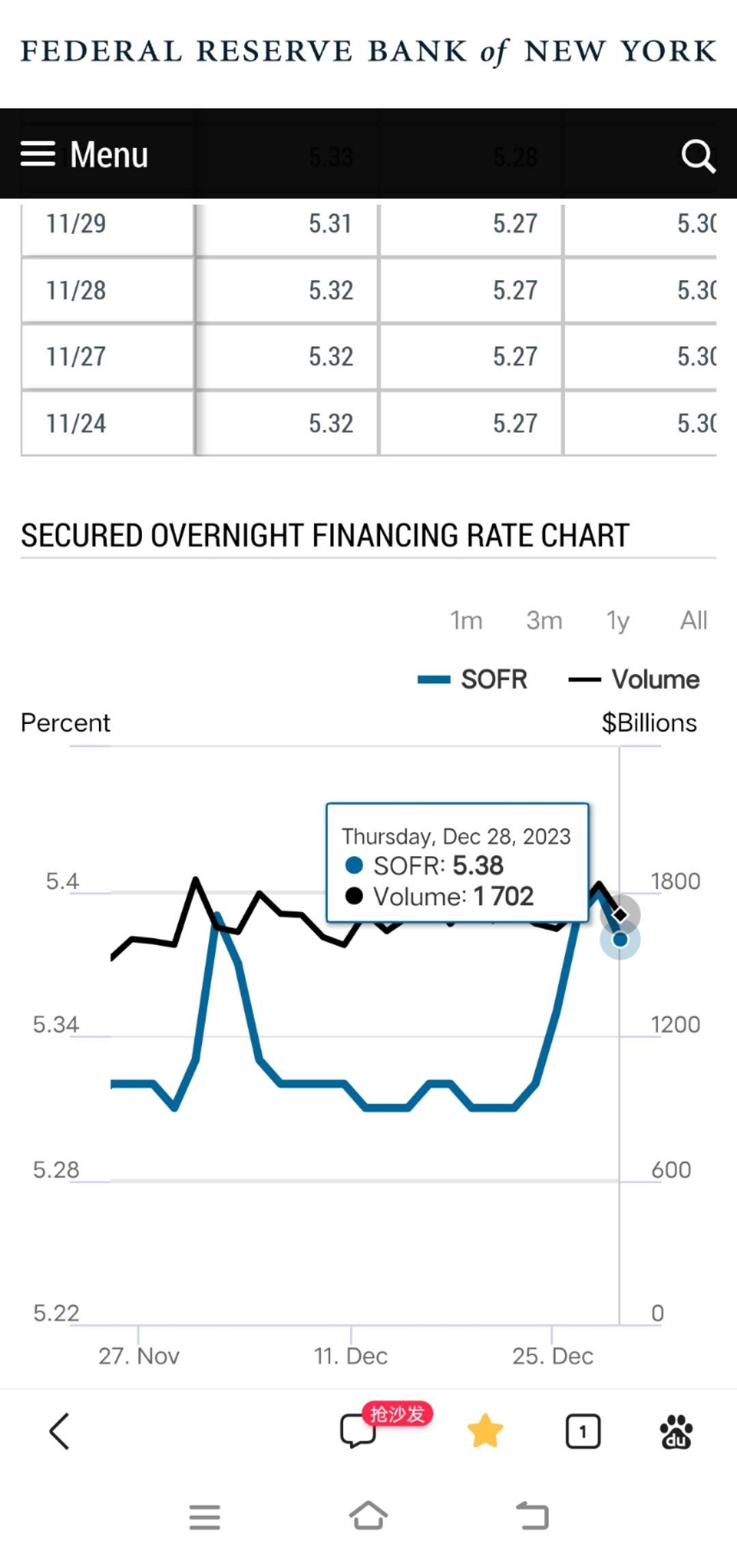Screen dimensions: 737x1550
Task: Open the hamburger Menu icon
Action: coord(38,154)
